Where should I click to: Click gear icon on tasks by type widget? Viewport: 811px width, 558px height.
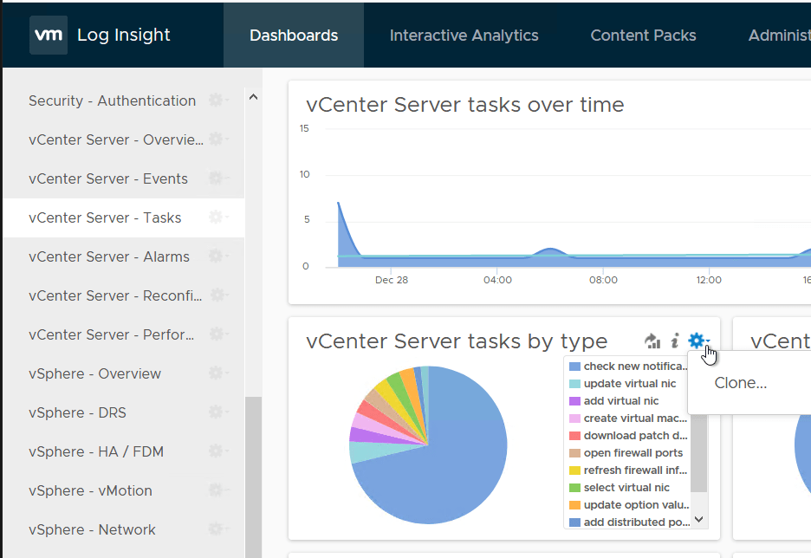[697, 341]
